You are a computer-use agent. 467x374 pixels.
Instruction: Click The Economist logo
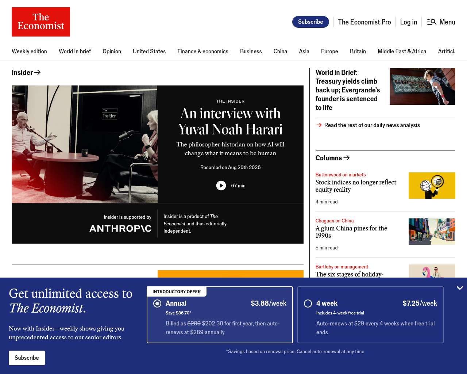tap(41, 22)
